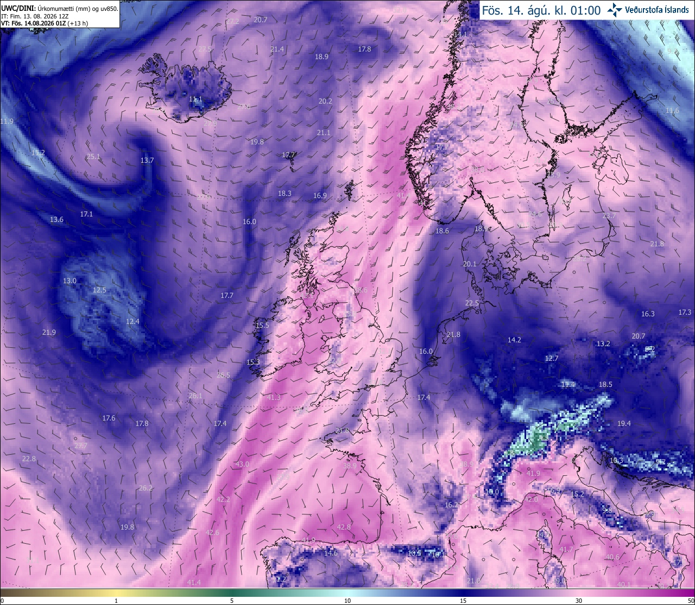The width and height of the screenshot is (695, 605).
Task: Click the 15 mark on color scale
Action: (x=463, y=601)
